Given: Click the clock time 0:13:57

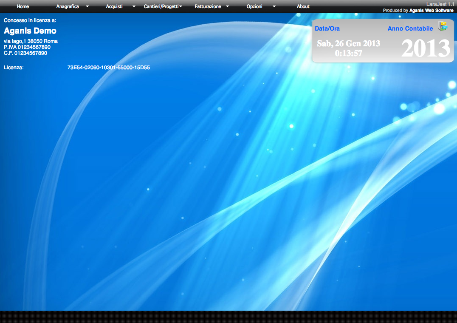Looking at the screenshot, I should point(349,54).
